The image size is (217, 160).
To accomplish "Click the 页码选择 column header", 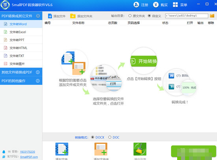I will click(x=134, y=23).
